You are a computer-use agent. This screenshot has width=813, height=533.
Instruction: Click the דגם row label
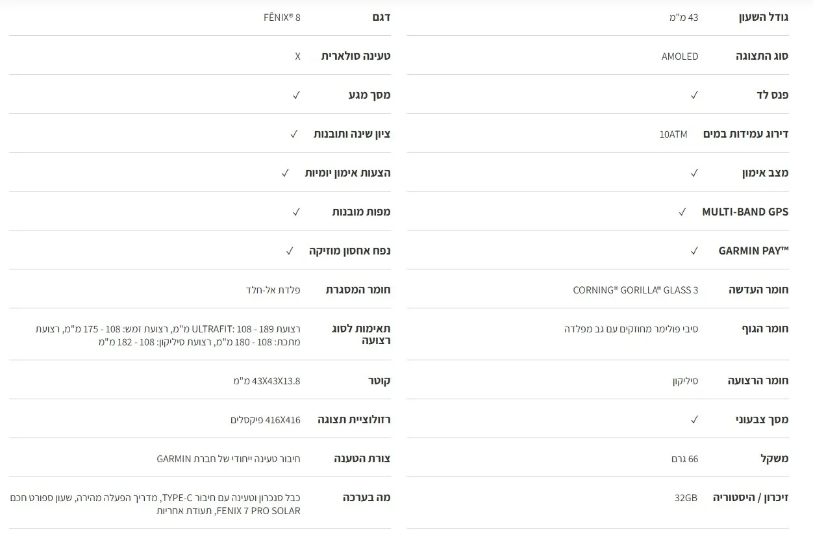tap(380, 17)
